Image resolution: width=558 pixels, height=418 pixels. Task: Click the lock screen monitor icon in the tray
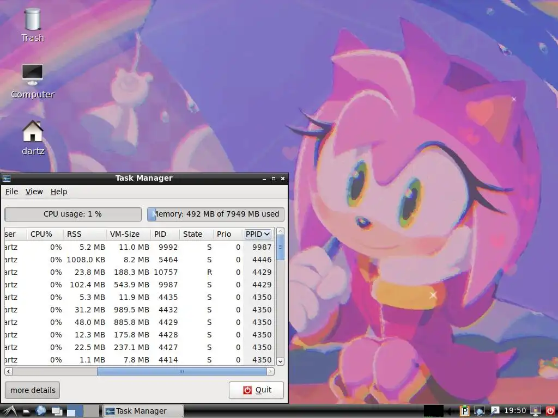pyautogui.click(x=536, y=411)
